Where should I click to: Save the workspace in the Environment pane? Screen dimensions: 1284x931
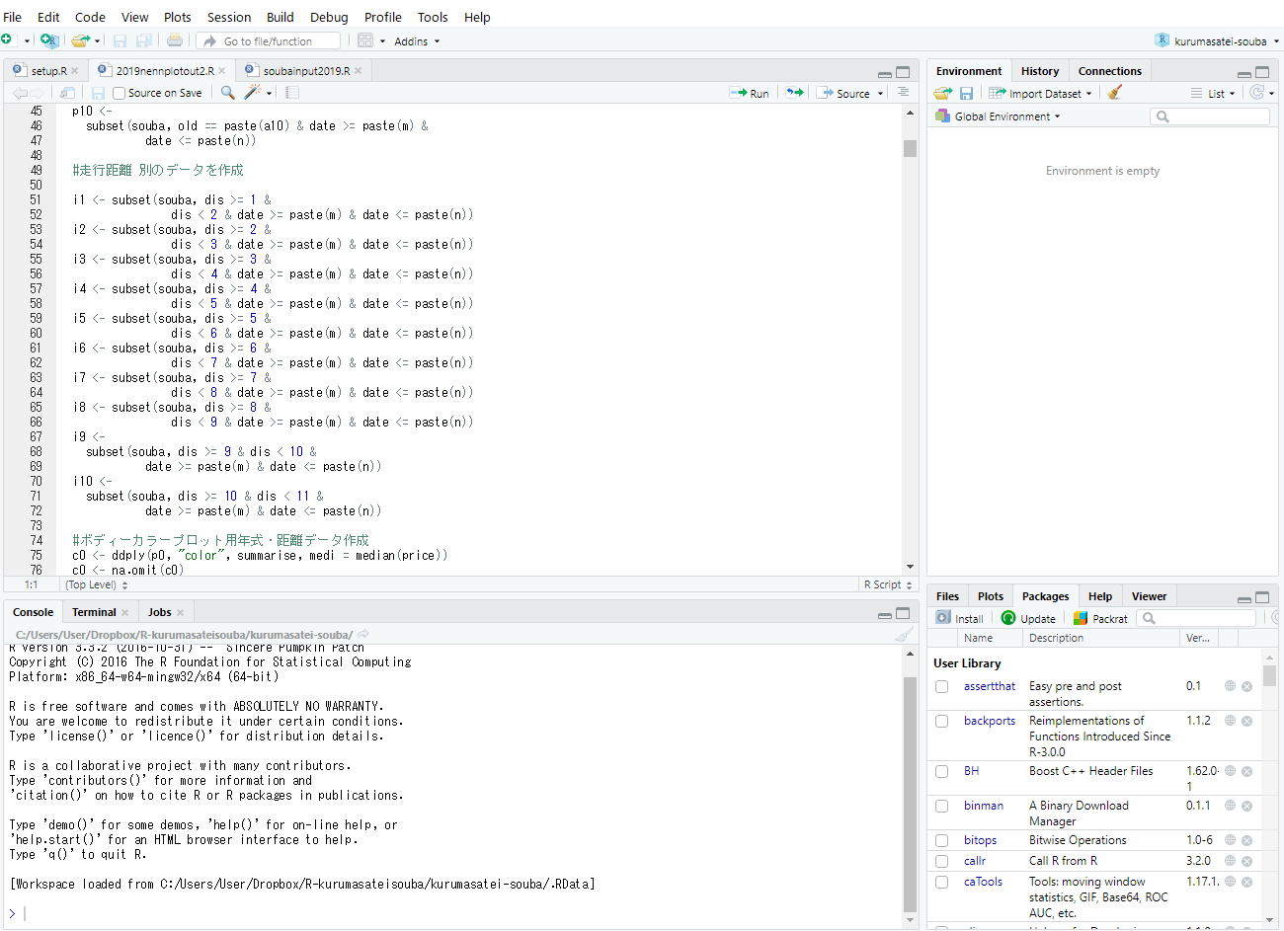click(x=966, y=93)
